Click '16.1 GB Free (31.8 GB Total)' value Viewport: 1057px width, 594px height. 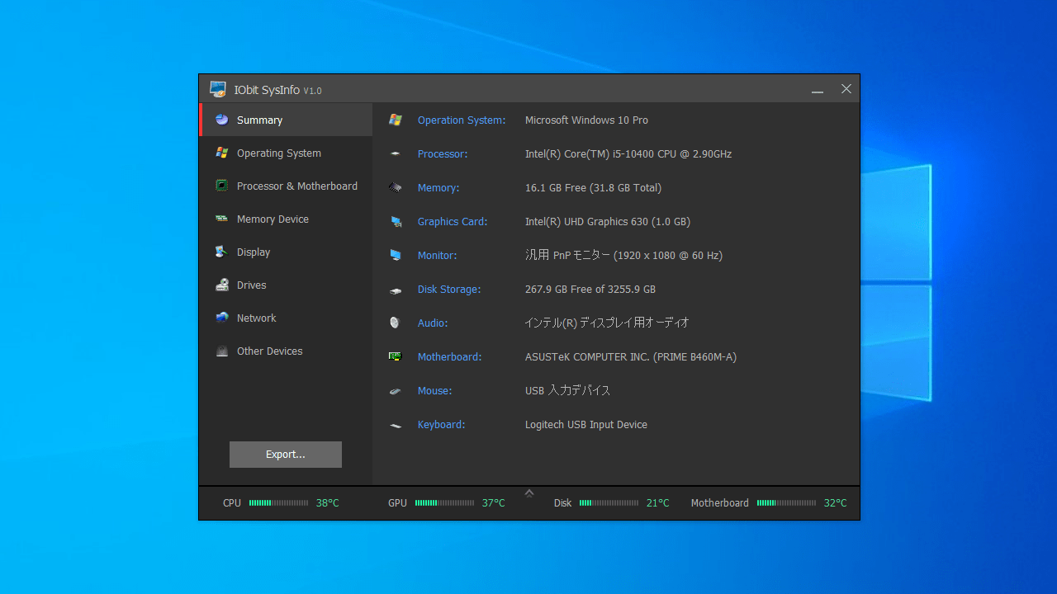tap(593, 187)
